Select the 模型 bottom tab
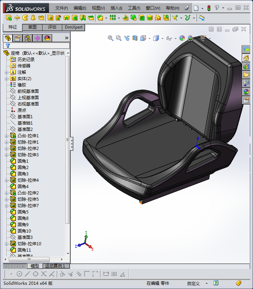Viewport: 253px width, 289px height. point(35,266)
